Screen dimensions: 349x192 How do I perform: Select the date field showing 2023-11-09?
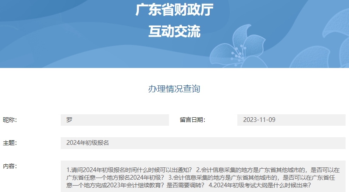coord(291,120)
